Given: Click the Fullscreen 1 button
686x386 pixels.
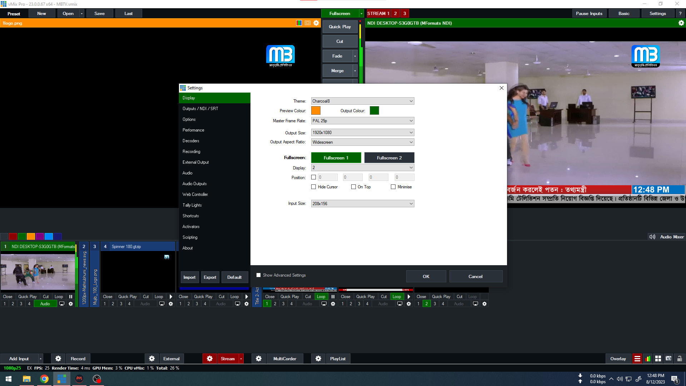Looking at the screenshot, I should tap(336, 158).
